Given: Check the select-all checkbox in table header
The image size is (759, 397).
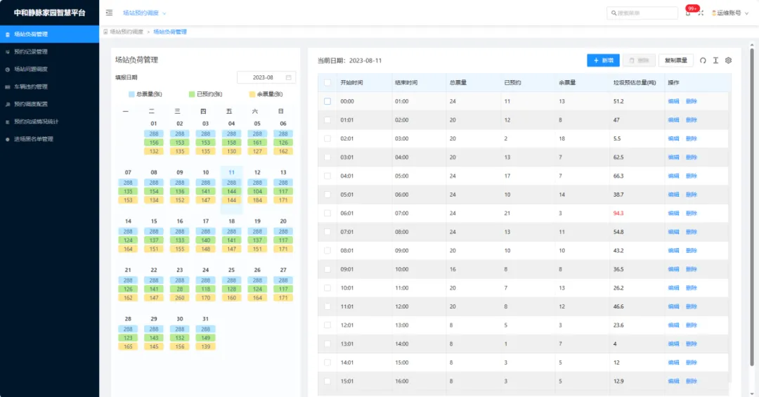Looking at the screenshot, I should tap(327, 82).
